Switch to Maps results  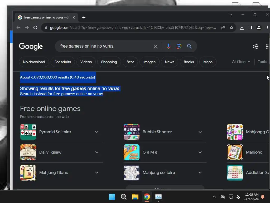[x=208, y=62]
